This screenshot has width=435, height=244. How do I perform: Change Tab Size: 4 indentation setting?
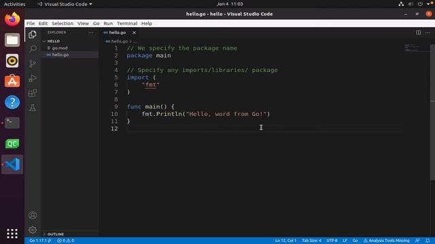click(311, 241)
